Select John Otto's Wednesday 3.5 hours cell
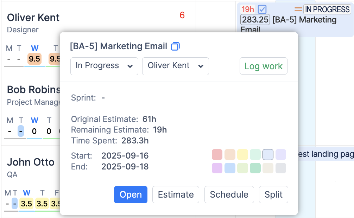 26,204
